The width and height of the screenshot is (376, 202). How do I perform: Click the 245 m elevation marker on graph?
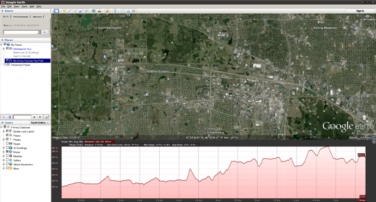point(361,155)
